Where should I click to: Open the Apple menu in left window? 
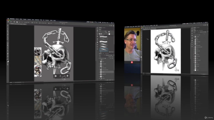pyautogui.click(x=8, y=19)
